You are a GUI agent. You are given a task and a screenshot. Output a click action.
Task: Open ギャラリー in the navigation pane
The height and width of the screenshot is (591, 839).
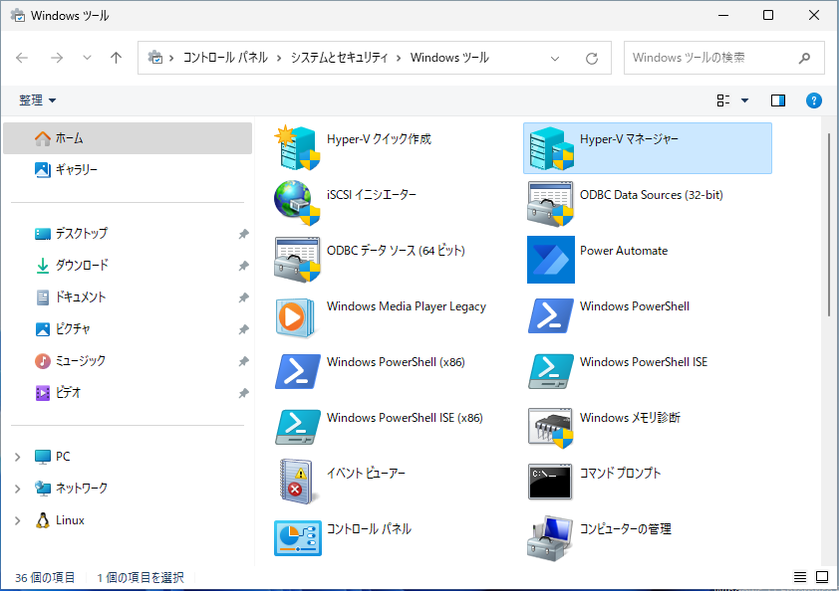(x=128, y=170)
